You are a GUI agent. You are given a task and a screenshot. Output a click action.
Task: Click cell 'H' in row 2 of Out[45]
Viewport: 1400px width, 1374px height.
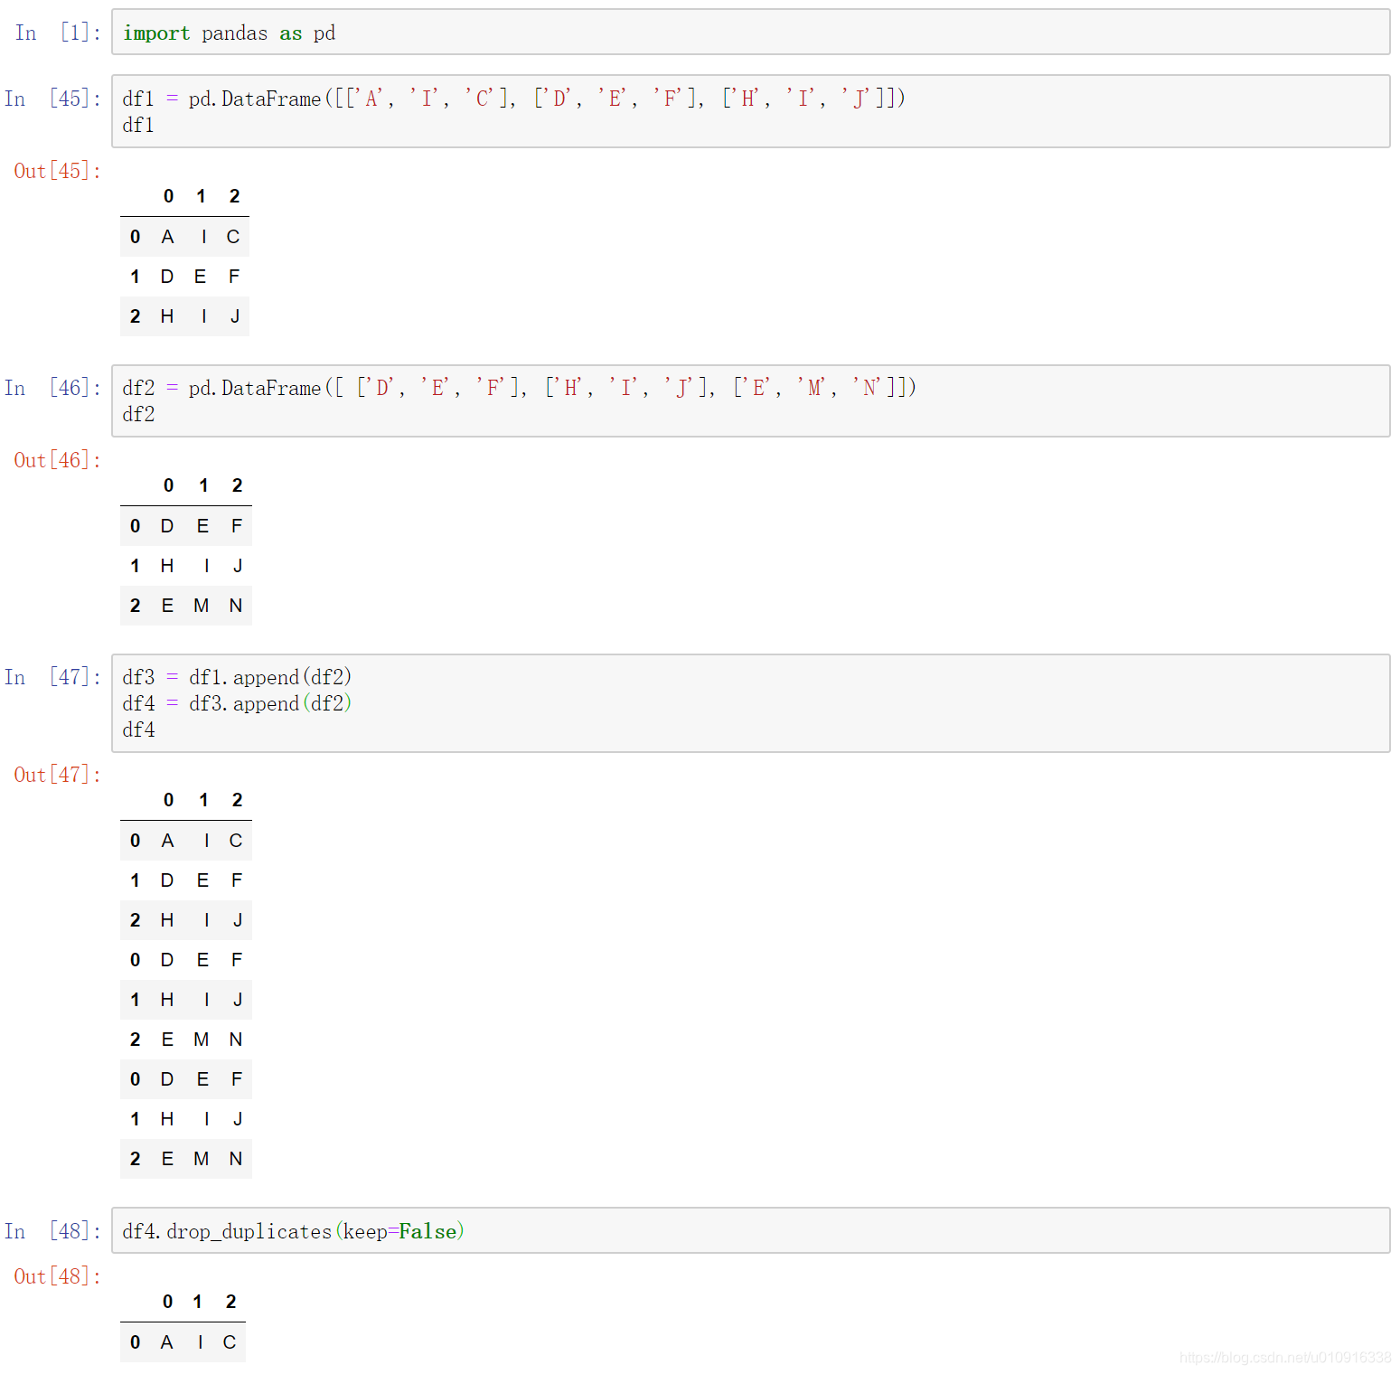coord(167,316)
